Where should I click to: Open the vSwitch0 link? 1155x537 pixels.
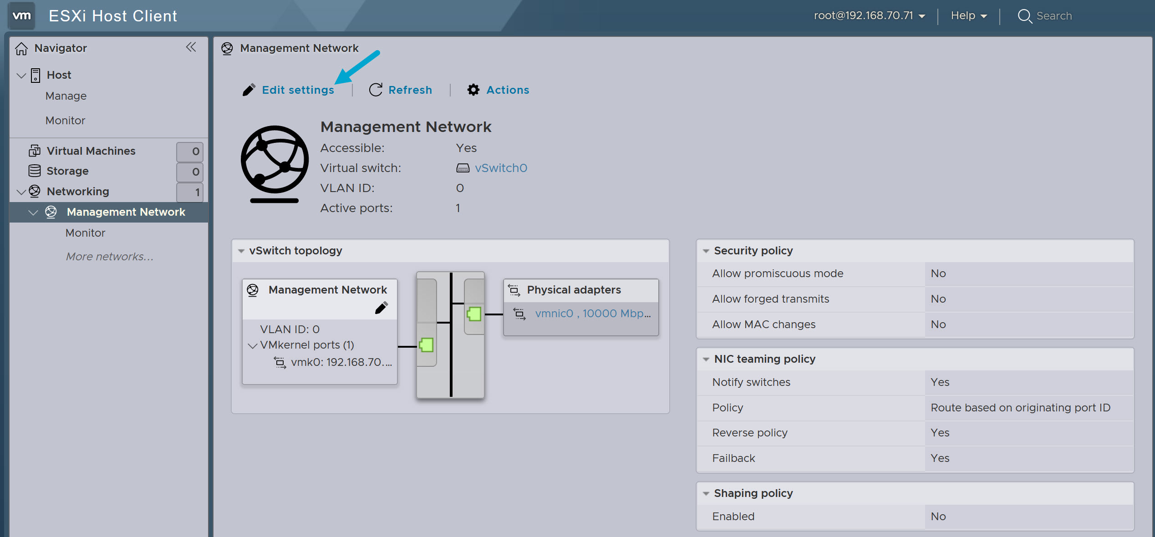[501, 167]
